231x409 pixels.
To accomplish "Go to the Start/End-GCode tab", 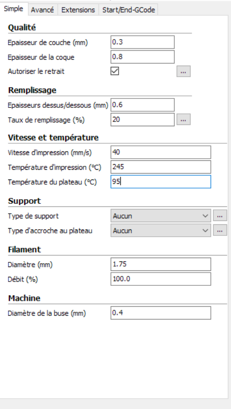I will [x=129, y=10].
